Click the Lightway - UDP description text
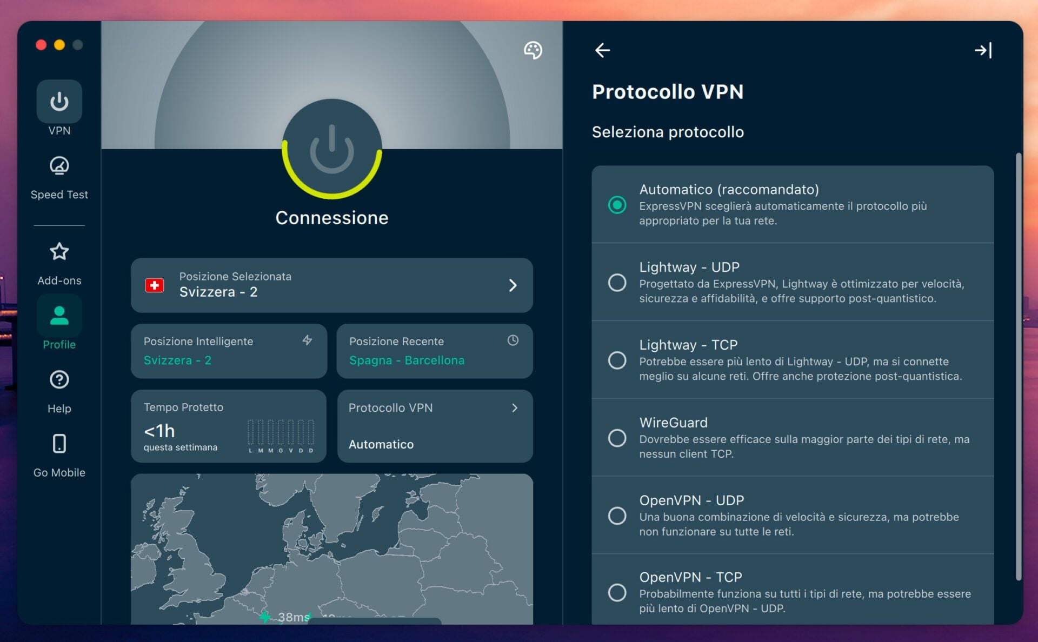The width and height of the screenshot is (1038, 642). 802,291
